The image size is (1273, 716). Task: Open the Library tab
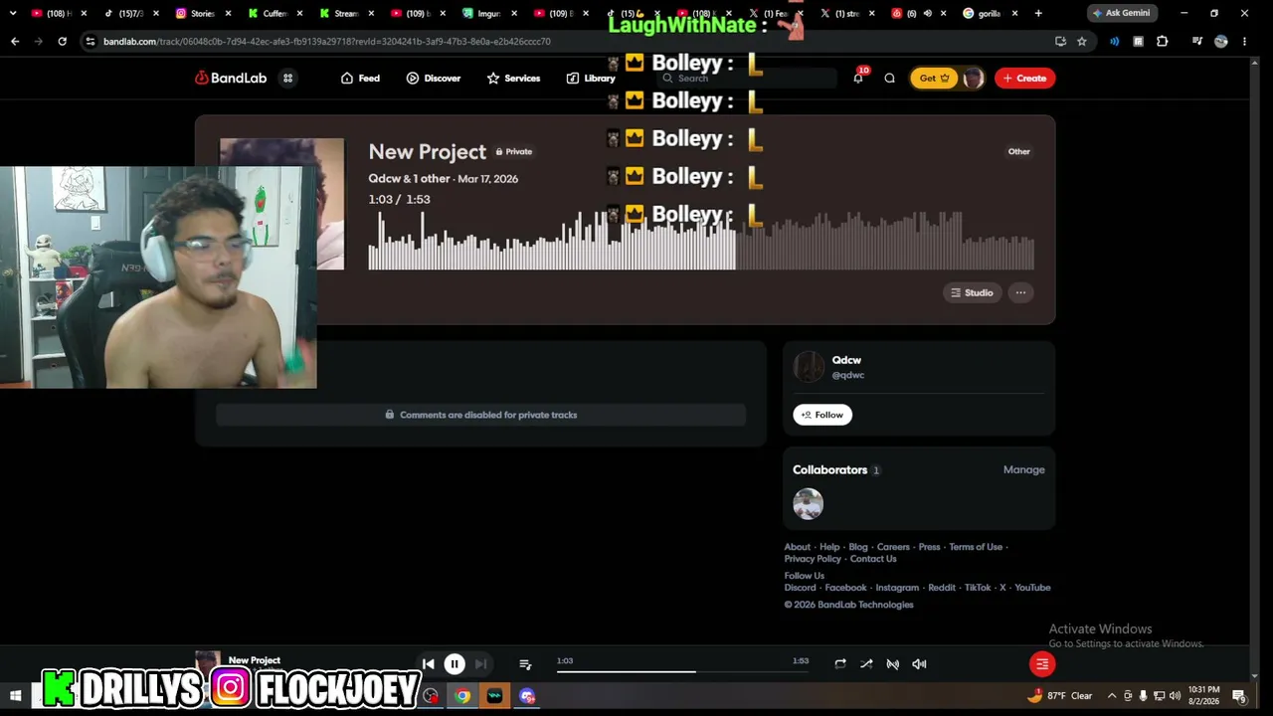(x=591, y=78)
